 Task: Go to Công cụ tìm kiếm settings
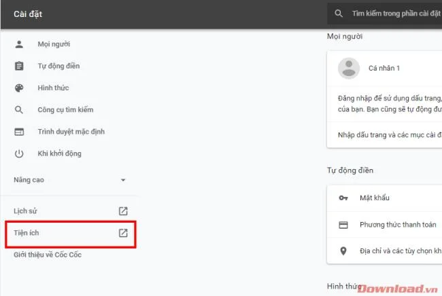(65, 110)
